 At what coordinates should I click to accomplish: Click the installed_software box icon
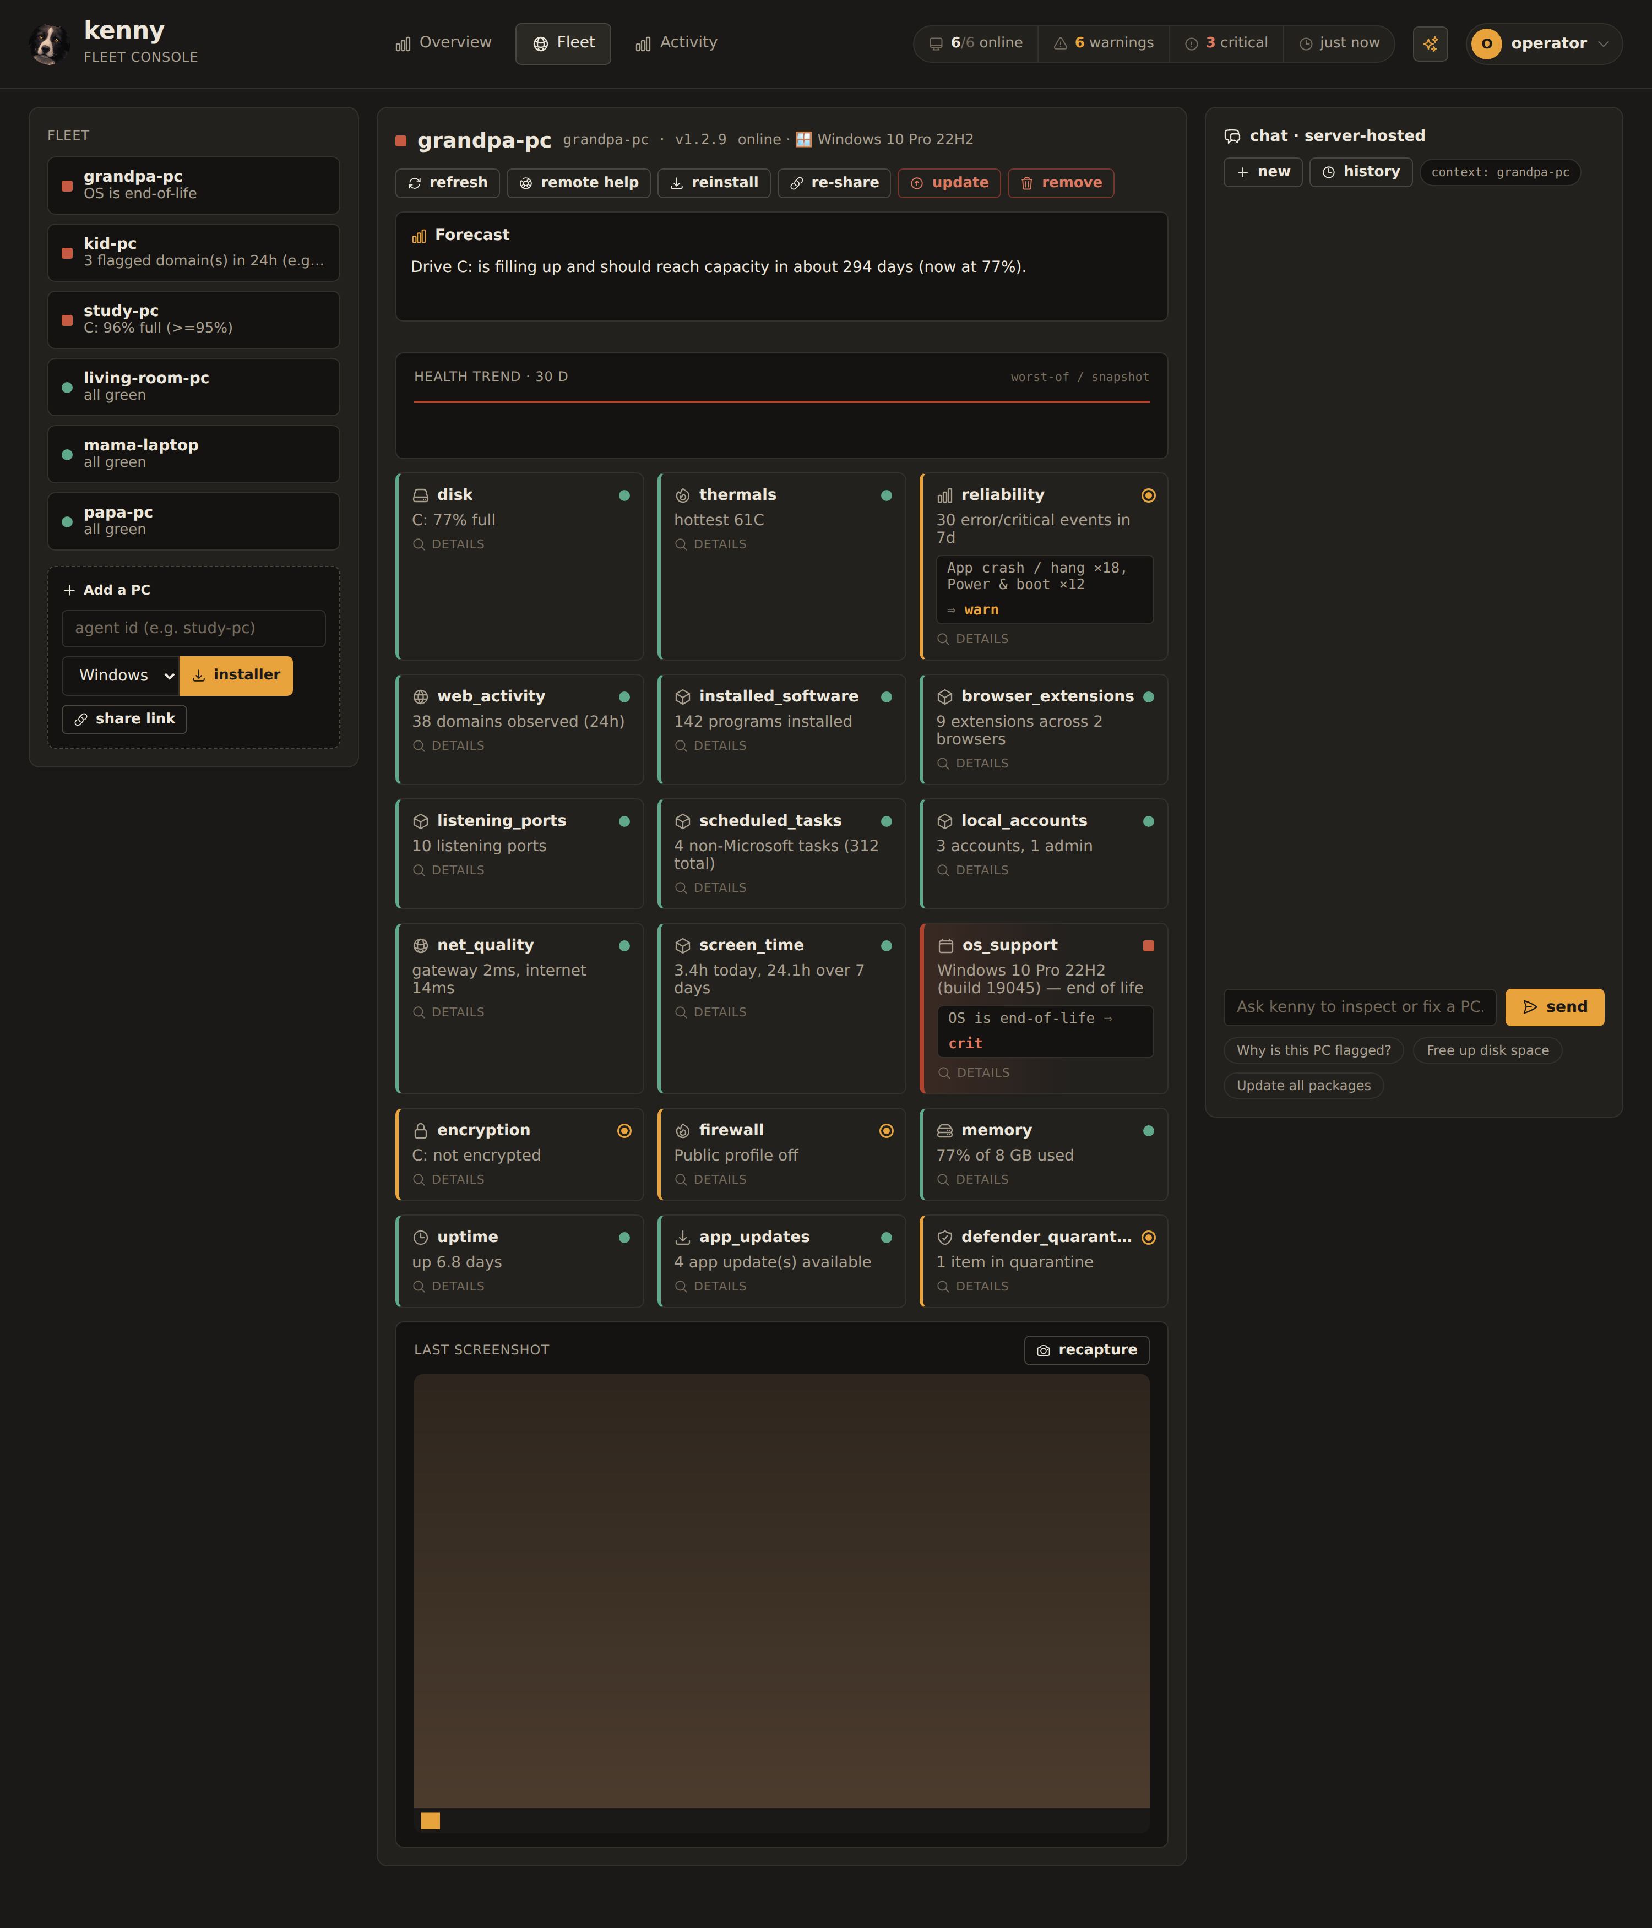tap(682, 697)
